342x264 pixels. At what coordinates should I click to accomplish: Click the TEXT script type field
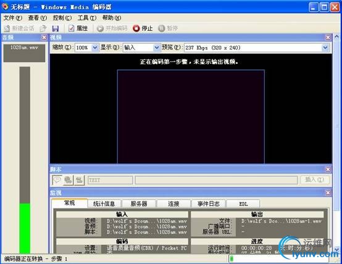pos(110,180)
